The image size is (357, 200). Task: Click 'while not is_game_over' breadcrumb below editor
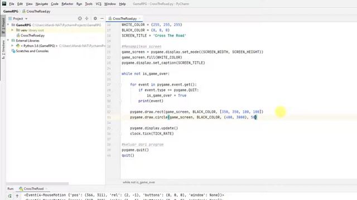(x=139, y=182)
